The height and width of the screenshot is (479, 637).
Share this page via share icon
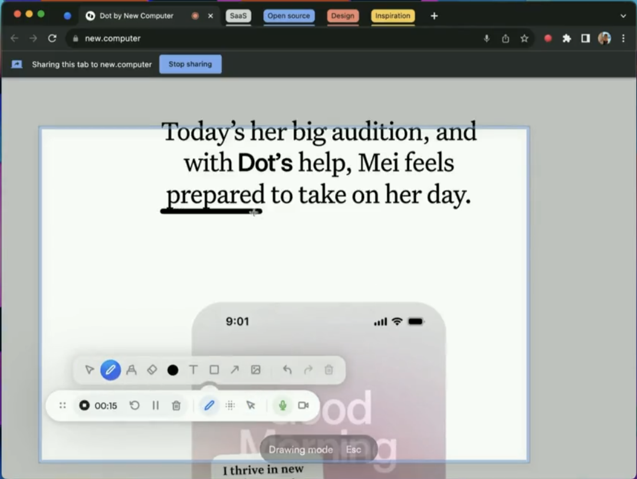click(505, 38)
